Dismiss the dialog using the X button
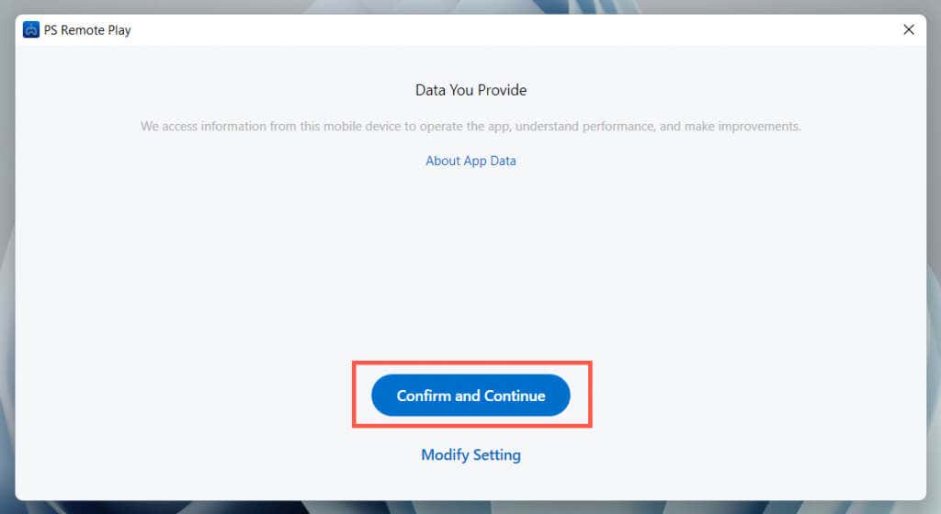Image resolution: width=941 pixels, height=514 pixels. [909, 29]
